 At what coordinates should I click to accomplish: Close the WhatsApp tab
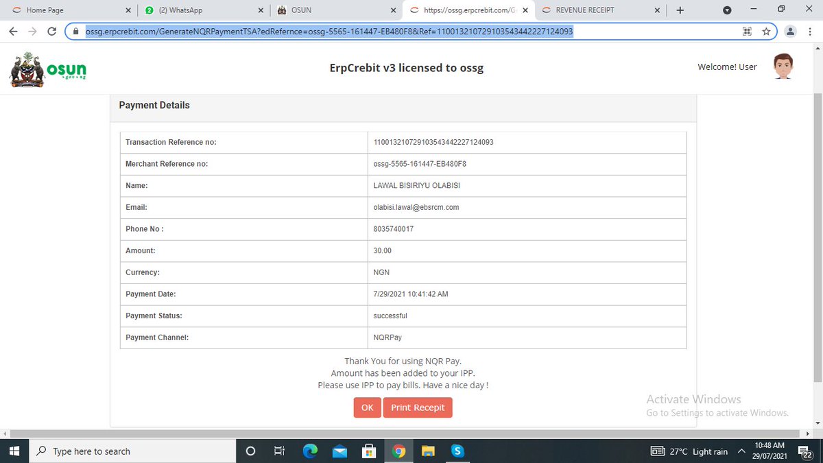tap(261, 10)
